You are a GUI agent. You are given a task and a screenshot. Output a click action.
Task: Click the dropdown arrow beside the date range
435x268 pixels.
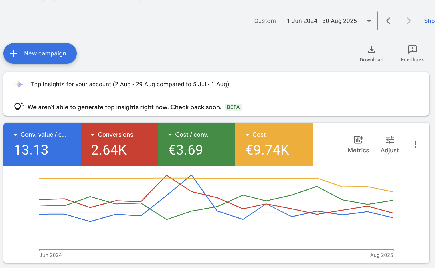pos(369,21)
